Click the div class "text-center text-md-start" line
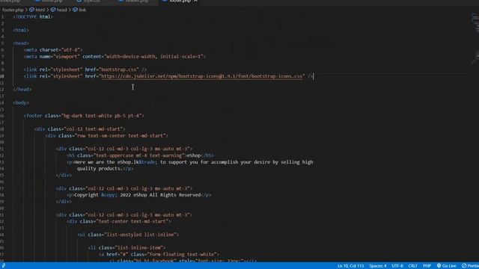The image size is (479, 269). (x=119, y=221)
